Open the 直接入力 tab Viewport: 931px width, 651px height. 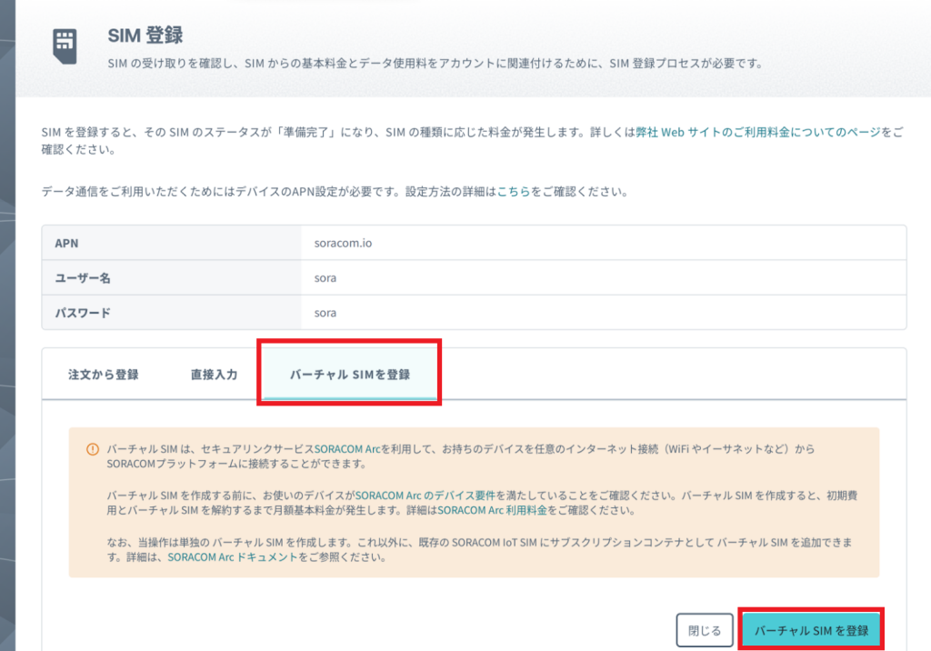pos(214,374)
